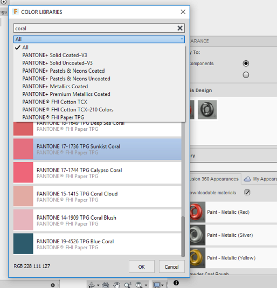Click the plus icon at the bottom bar
The height and width of the screenshot is (288, 277).
click(53, 285)
